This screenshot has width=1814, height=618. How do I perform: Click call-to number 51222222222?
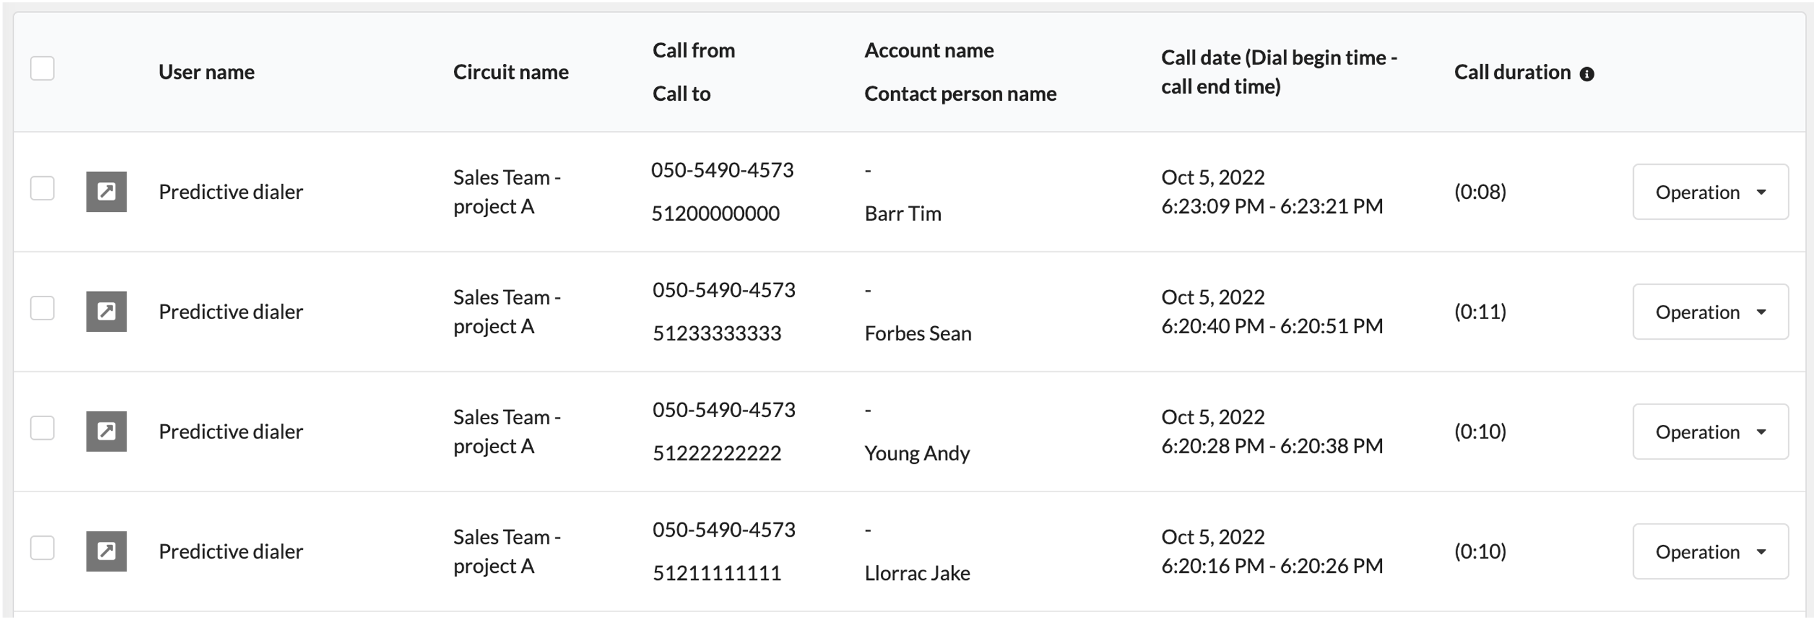pyautogui.click(x=717, y=453)
